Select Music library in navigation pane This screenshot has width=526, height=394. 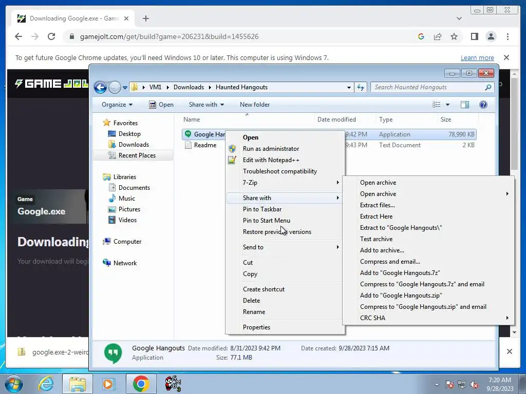click(122, 199)
